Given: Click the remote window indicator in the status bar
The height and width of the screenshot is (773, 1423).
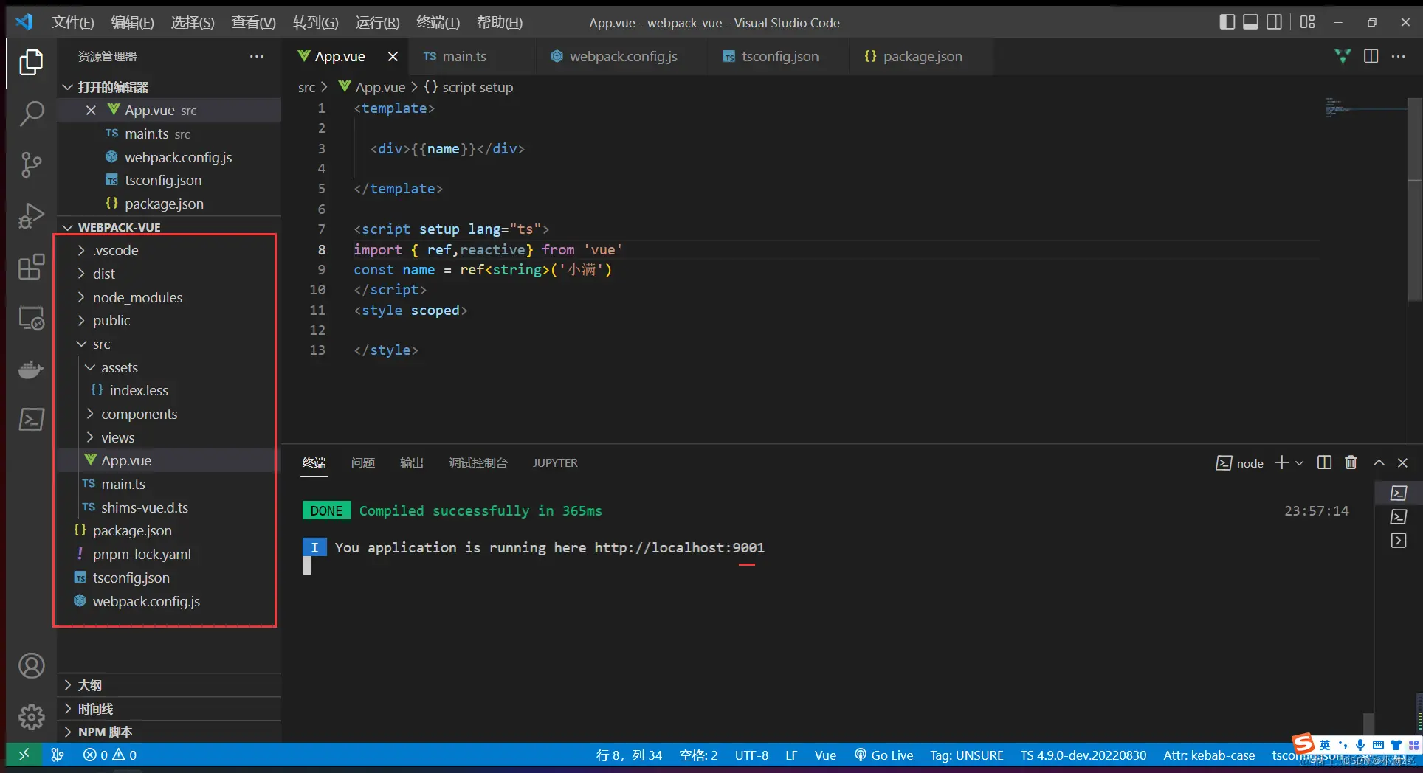Looking at the screenshot, I should point(24,755).
